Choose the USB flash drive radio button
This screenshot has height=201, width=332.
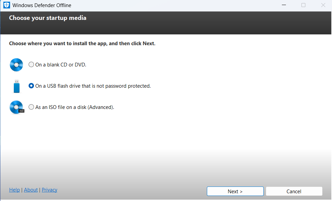[31, 86]
